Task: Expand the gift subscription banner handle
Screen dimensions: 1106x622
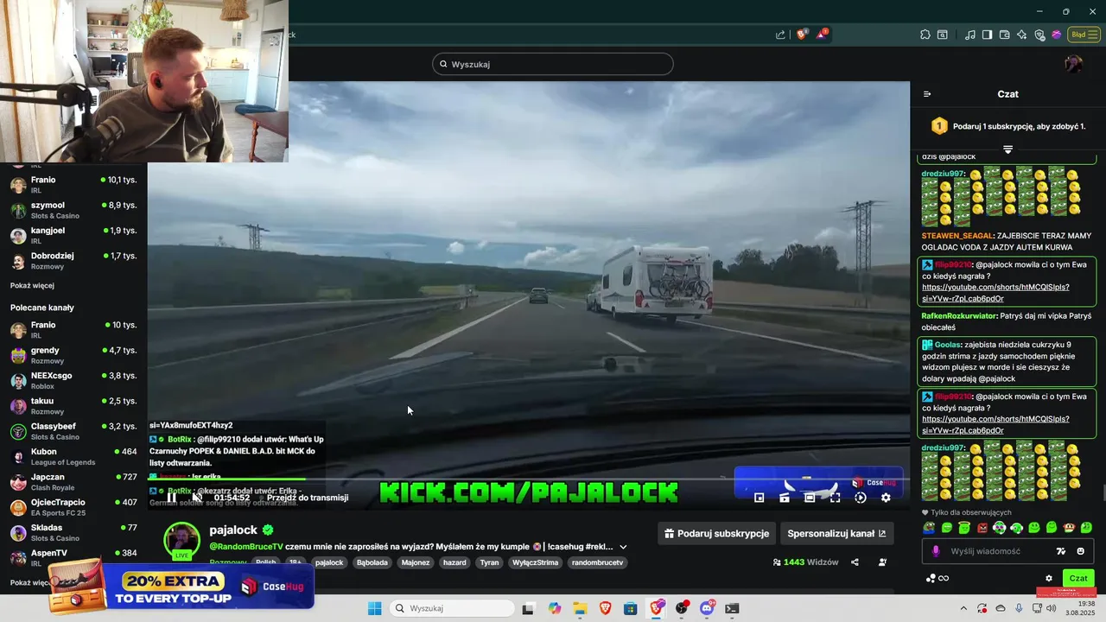Action: [1007, 149]
